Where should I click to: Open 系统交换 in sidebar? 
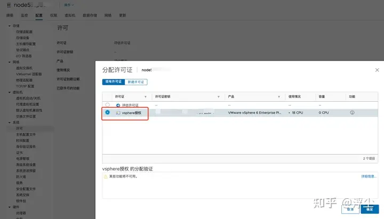22,195
